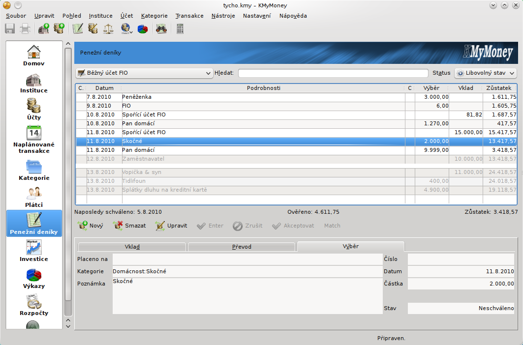Image resolution: width=523 pixels, height=345 pixels.
Task: Open the Investice sidebar view
Action: [34, 251]
